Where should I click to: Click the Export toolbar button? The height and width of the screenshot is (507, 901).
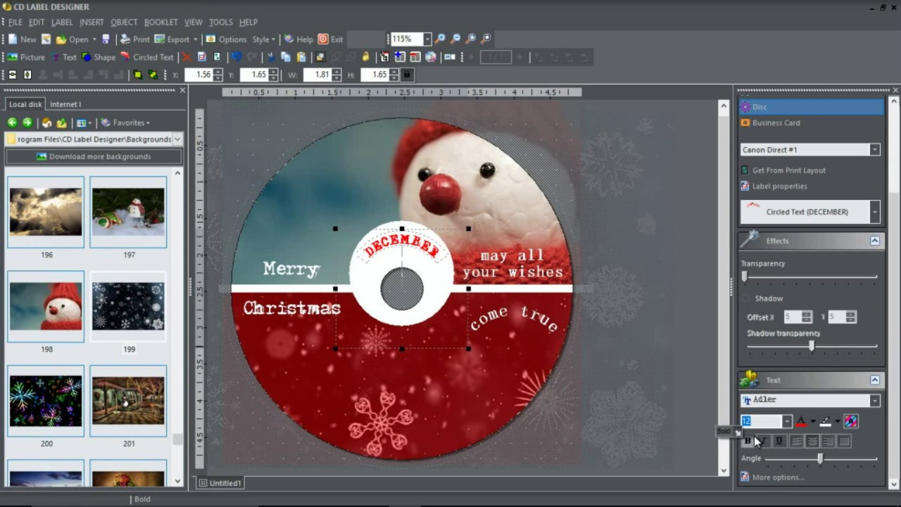[175, 39]
